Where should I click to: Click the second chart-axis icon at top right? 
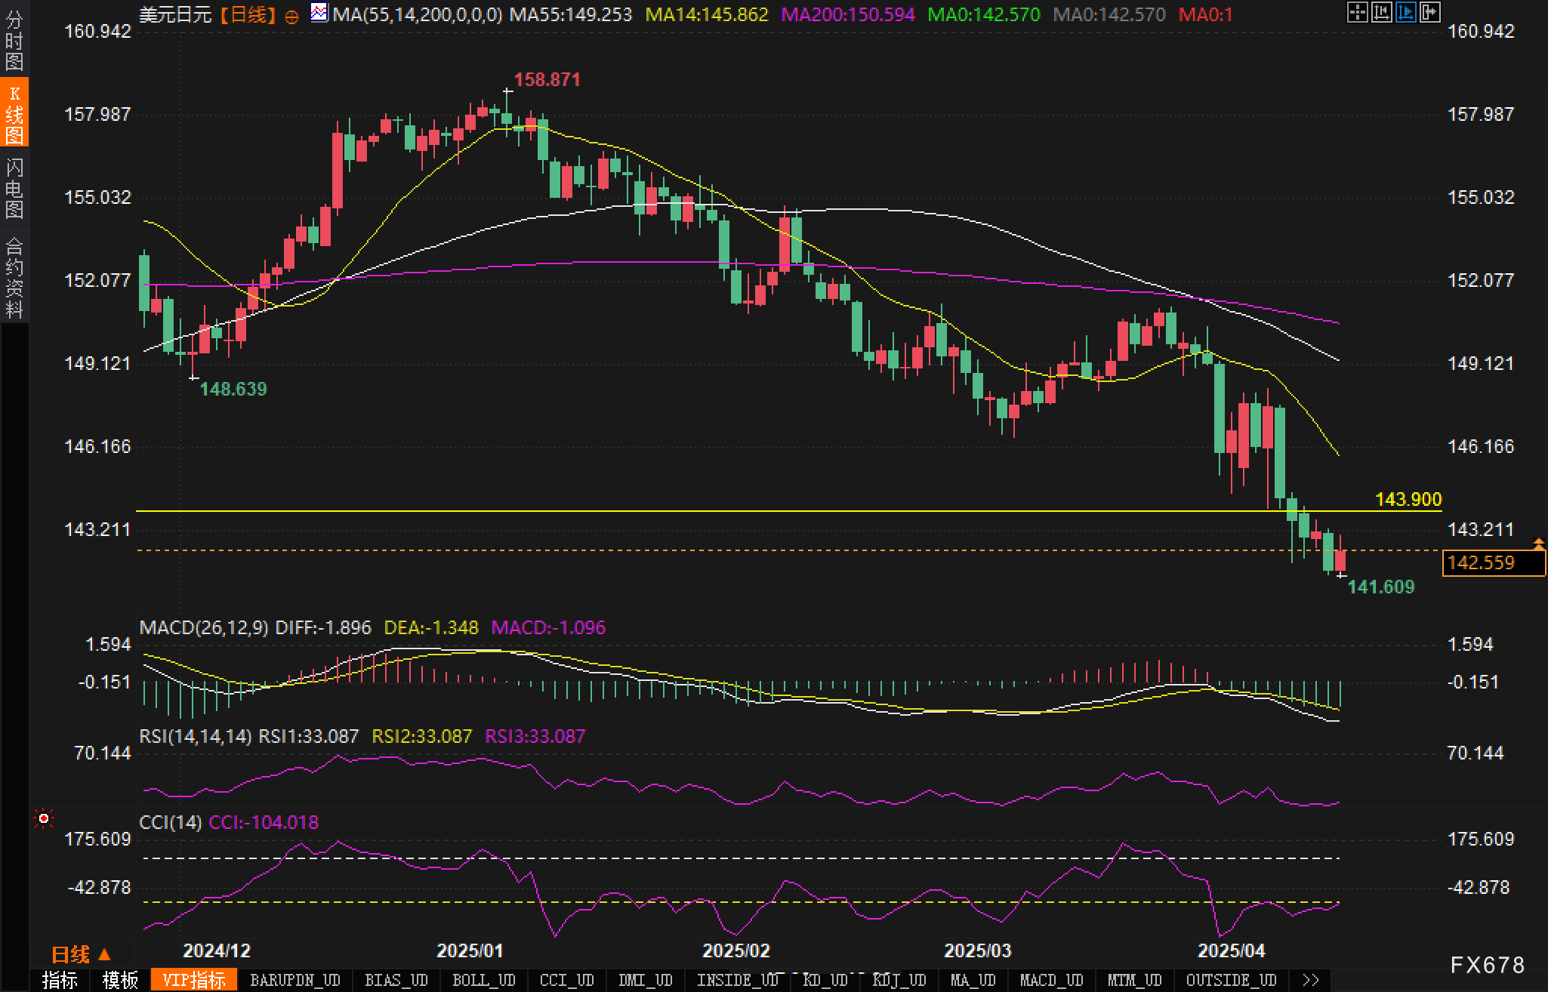[1381, 12]
